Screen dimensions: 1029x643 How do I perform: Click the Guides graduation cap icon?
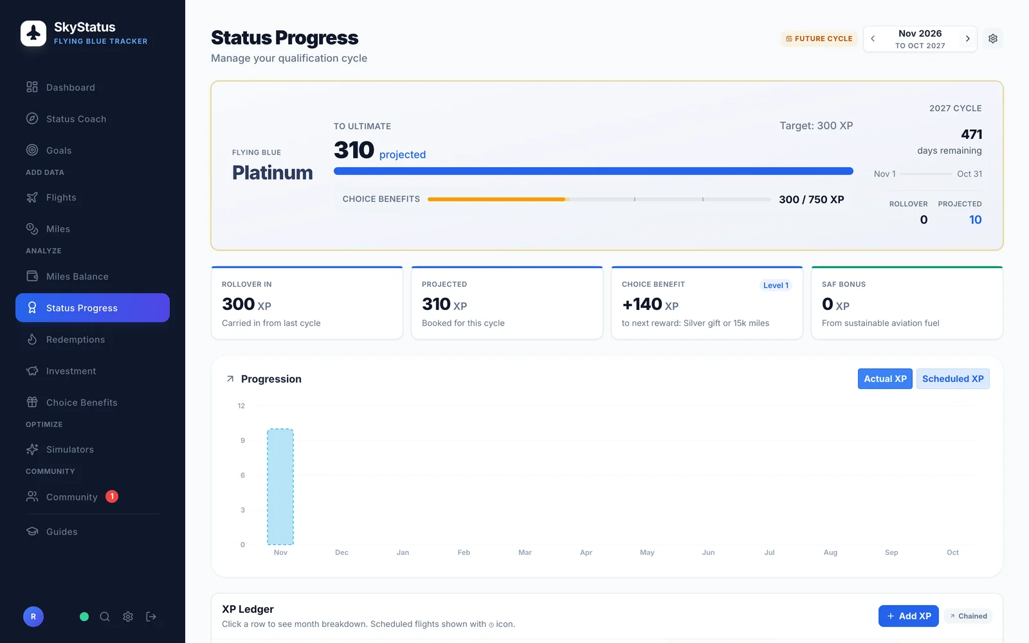[32, 531]
